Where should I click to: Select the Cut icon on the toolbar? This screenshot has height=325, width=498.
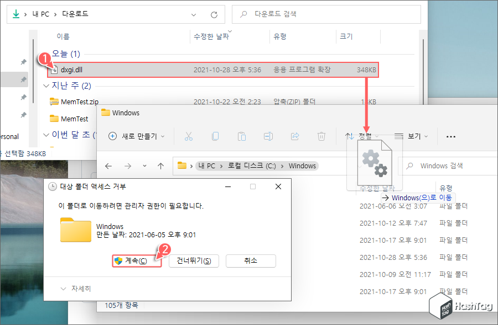point(189,136)
